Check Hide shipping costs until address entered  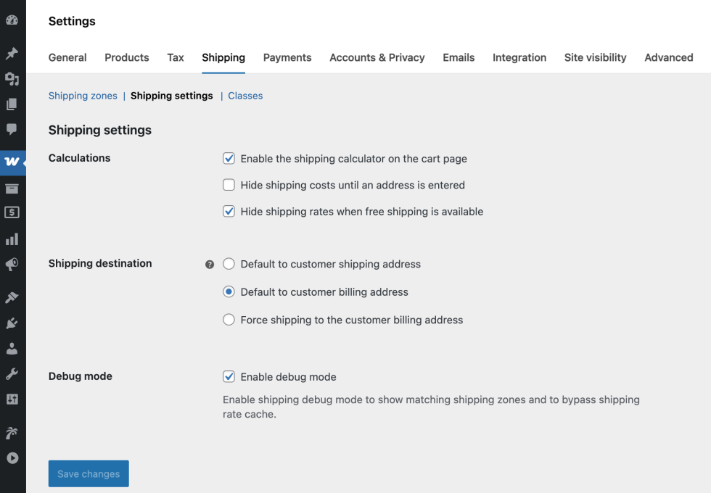tap(229, 185)
